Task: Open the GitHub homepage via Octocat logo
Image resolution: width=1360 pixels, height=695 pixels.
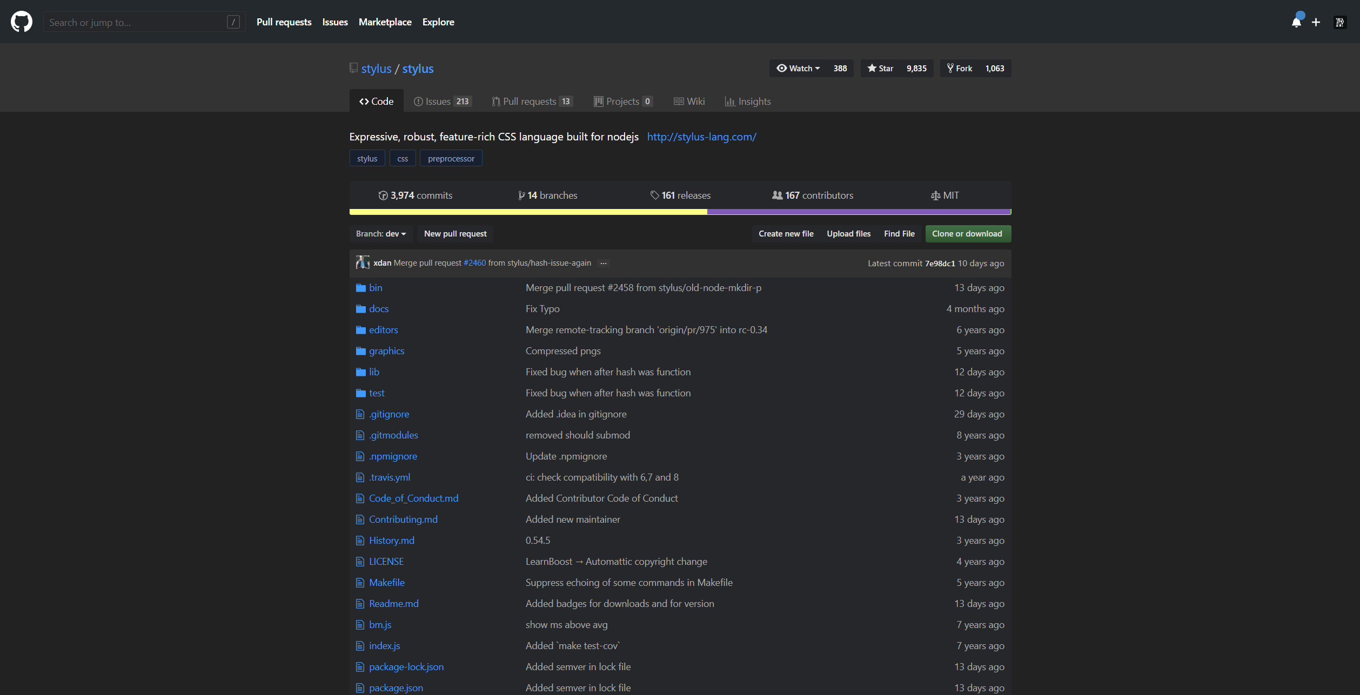Action: point(22,22)
